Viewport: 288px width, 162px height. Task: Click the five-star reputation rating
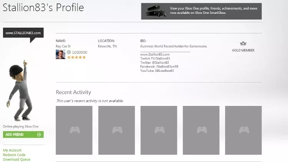click(x=76, y=57)
